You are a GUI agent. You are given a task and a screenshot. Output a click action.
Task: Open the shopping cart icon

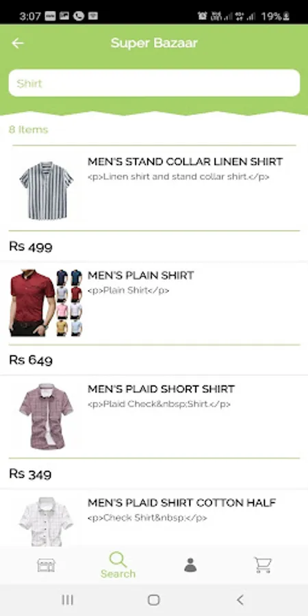pyautogui.click(x=262, y=565)
